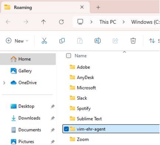Select the vim-ehr-agent folder row
This screenshot has height=145, width=160.
[111, 129]
